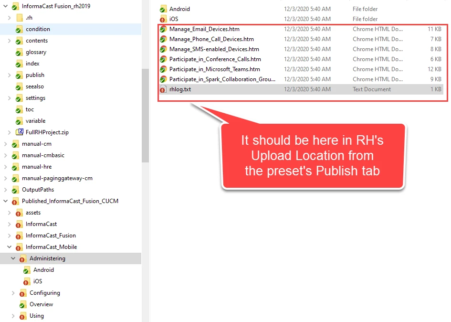Expand the manual-cm folder chevron
This screenshot has height=322, width=451.
coord(5,144)
